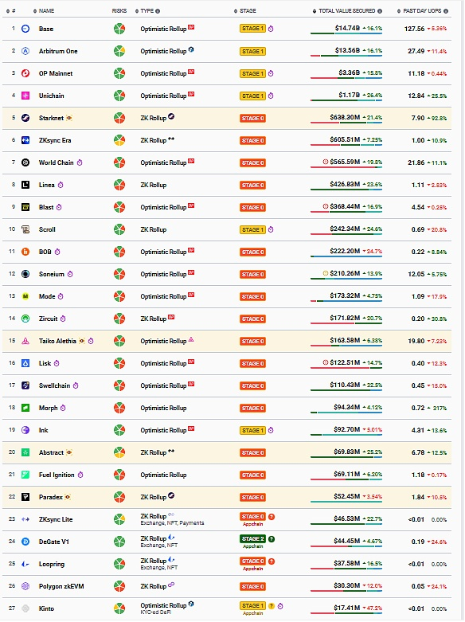Click the Base value breakdown bar
465x622 pixels.
coord(346,33)
